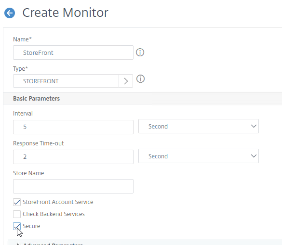Viewport: 282px width, 245px height.
Task: Open the Type selection chevron button
Action: click(x=126, y=81)
